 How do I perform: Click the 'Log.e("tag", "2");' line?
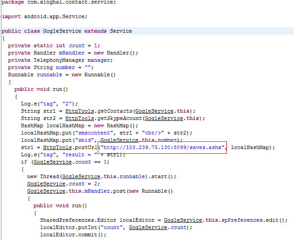[49, 104]
